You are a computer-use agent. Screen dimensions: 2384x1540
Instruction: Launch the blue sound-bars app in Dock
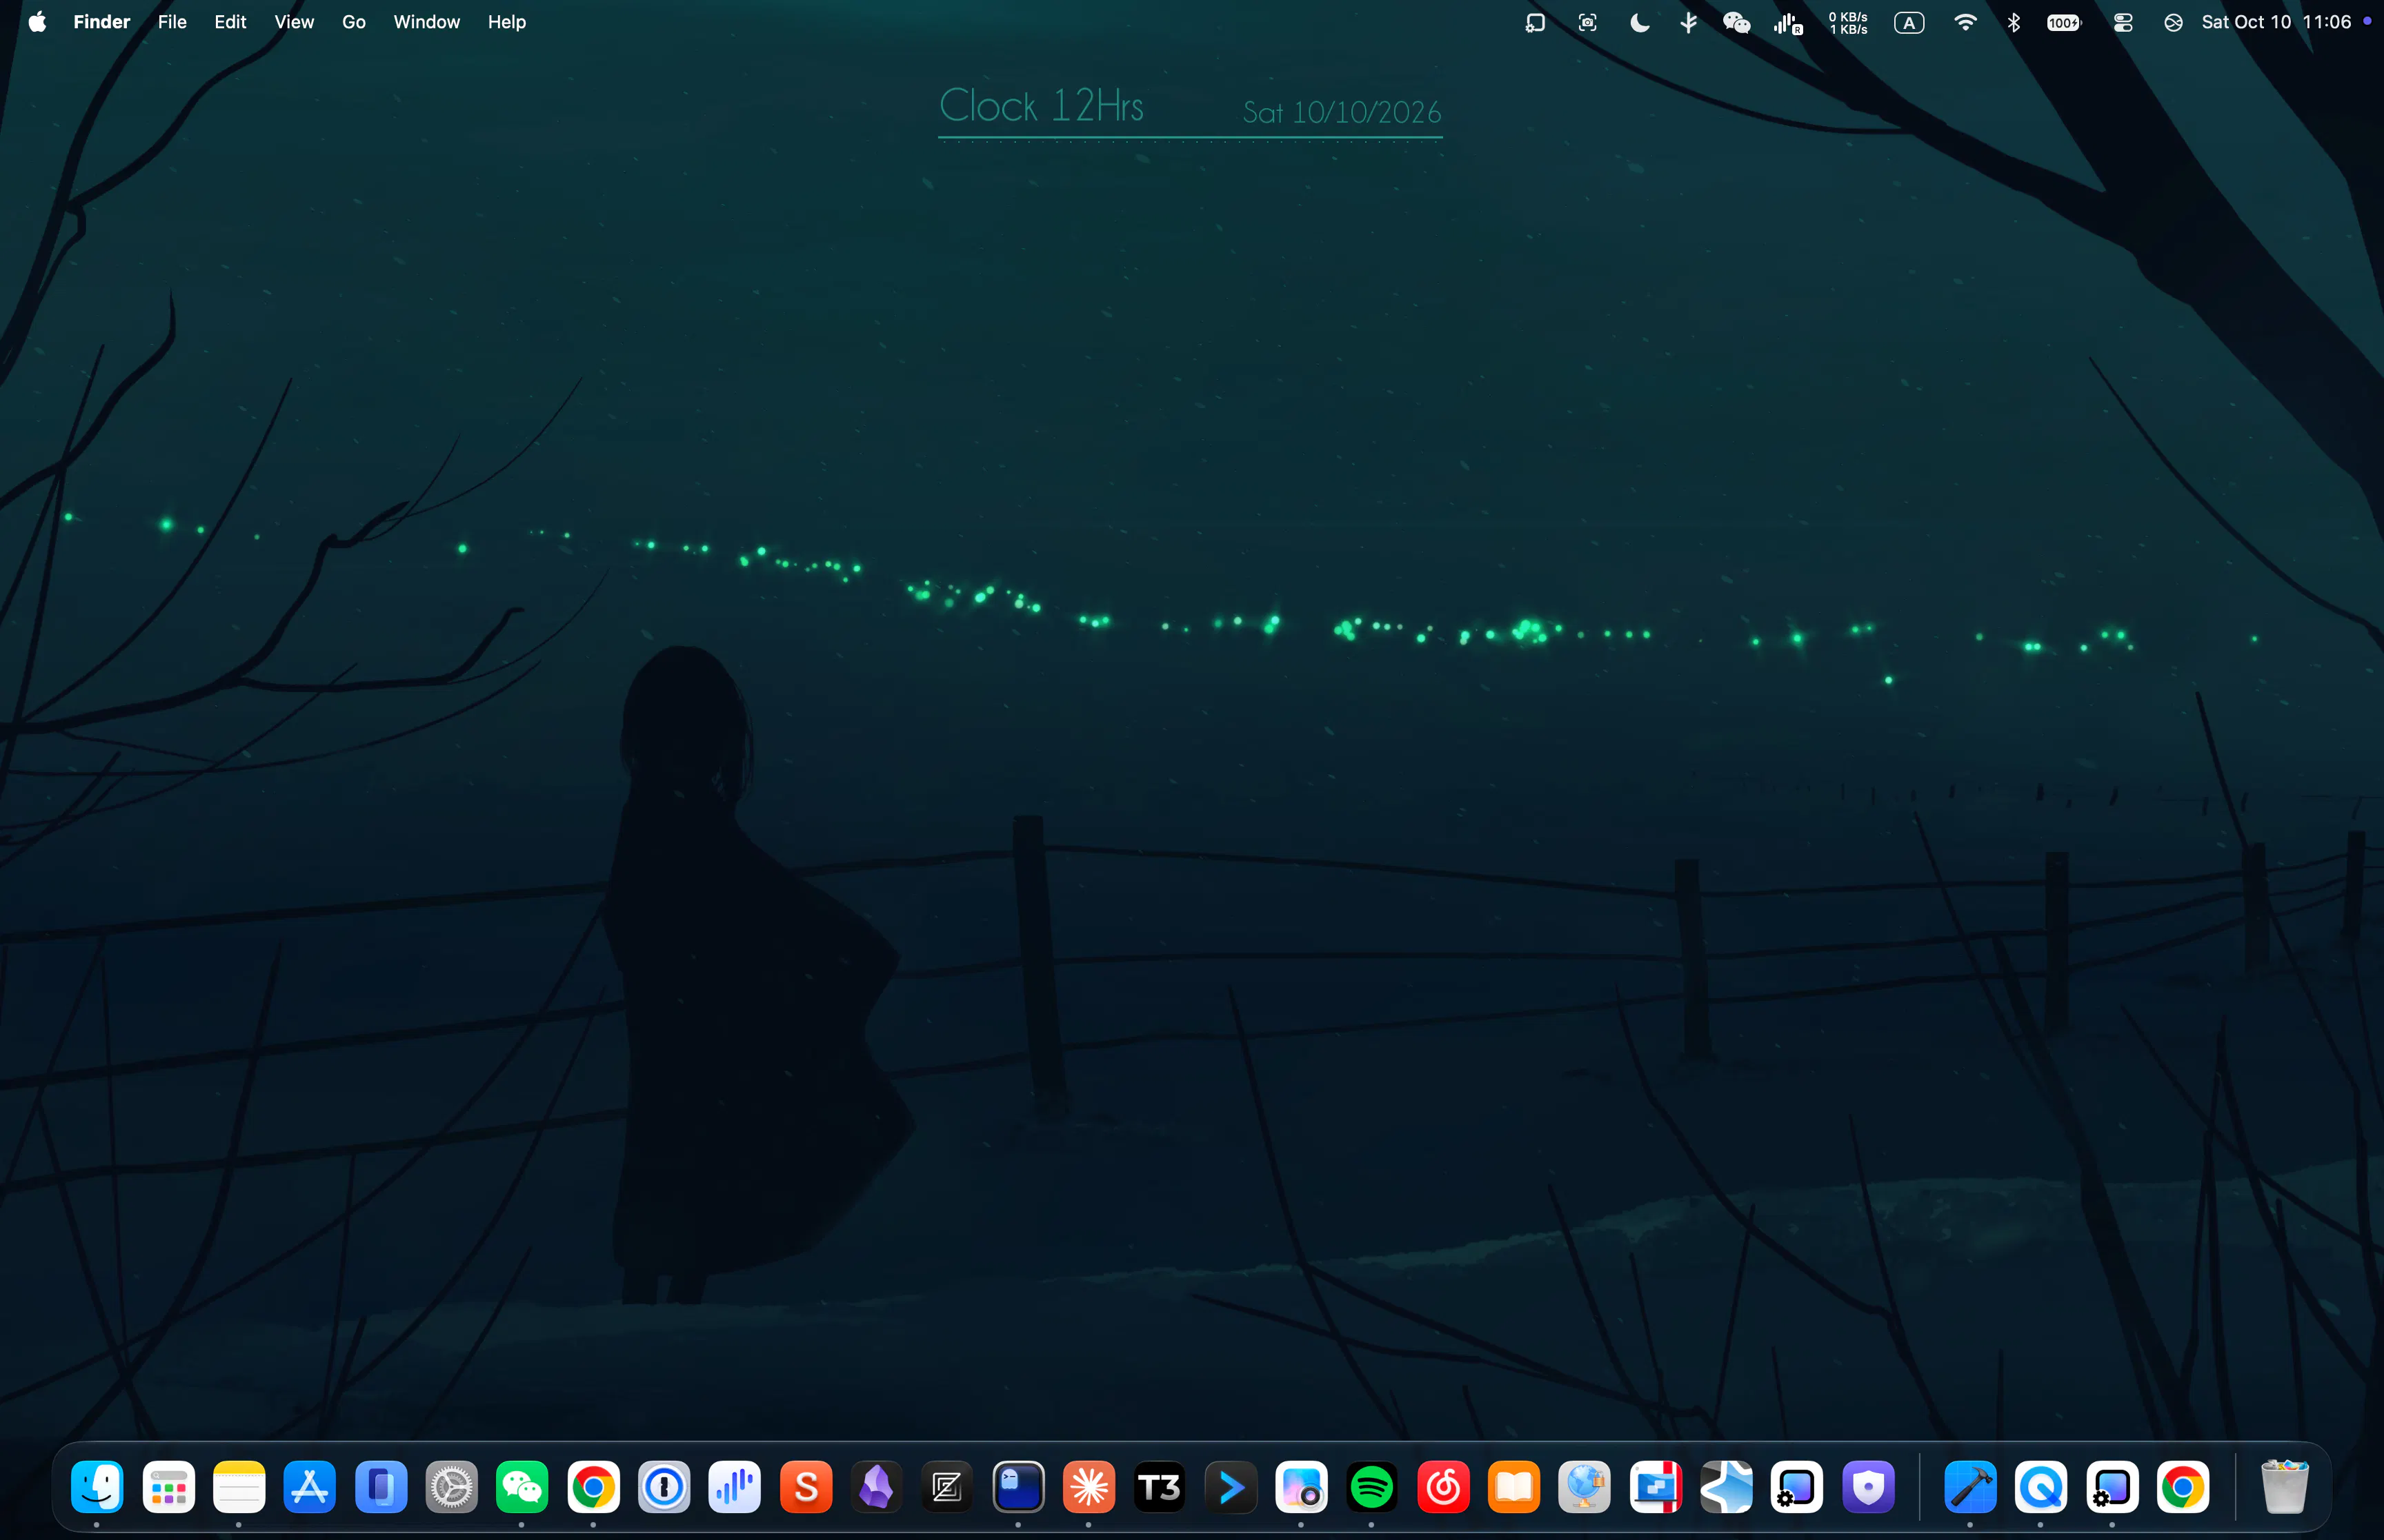(735, 1487)
